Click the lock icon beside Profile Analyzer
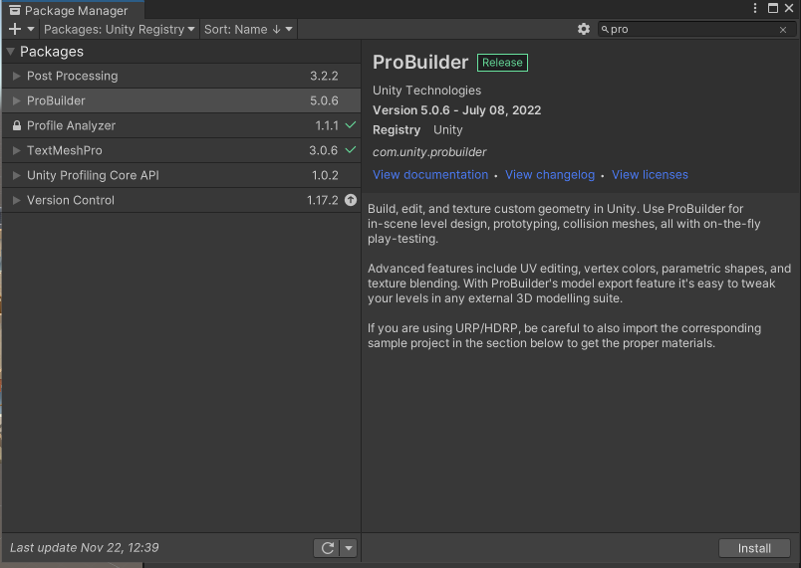The width and height of the screenshot is (801, 568). pos(17,126)
